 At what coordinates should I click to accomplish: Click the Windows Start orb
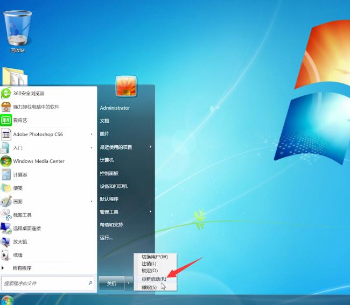tap(7, 300)
